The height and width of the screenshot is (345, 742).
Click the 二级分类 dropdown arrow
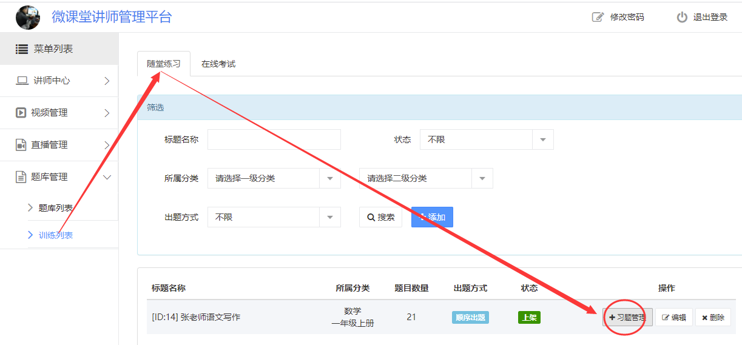tap(482, 179)
